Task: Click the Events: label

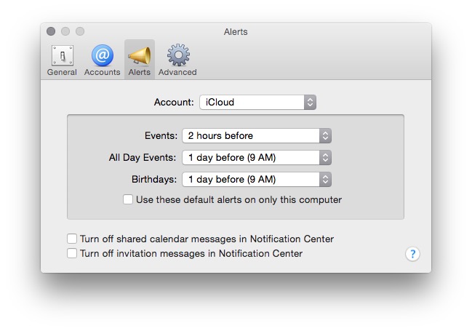Action: pyautogui.click(x=161, y=135)
